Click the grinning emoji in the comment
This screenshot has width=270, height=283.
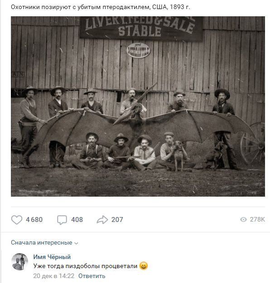tap(144, 266)
